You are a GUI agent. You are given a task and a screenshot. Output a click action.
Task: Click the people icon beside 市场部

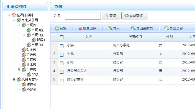(x=24, y=25)
